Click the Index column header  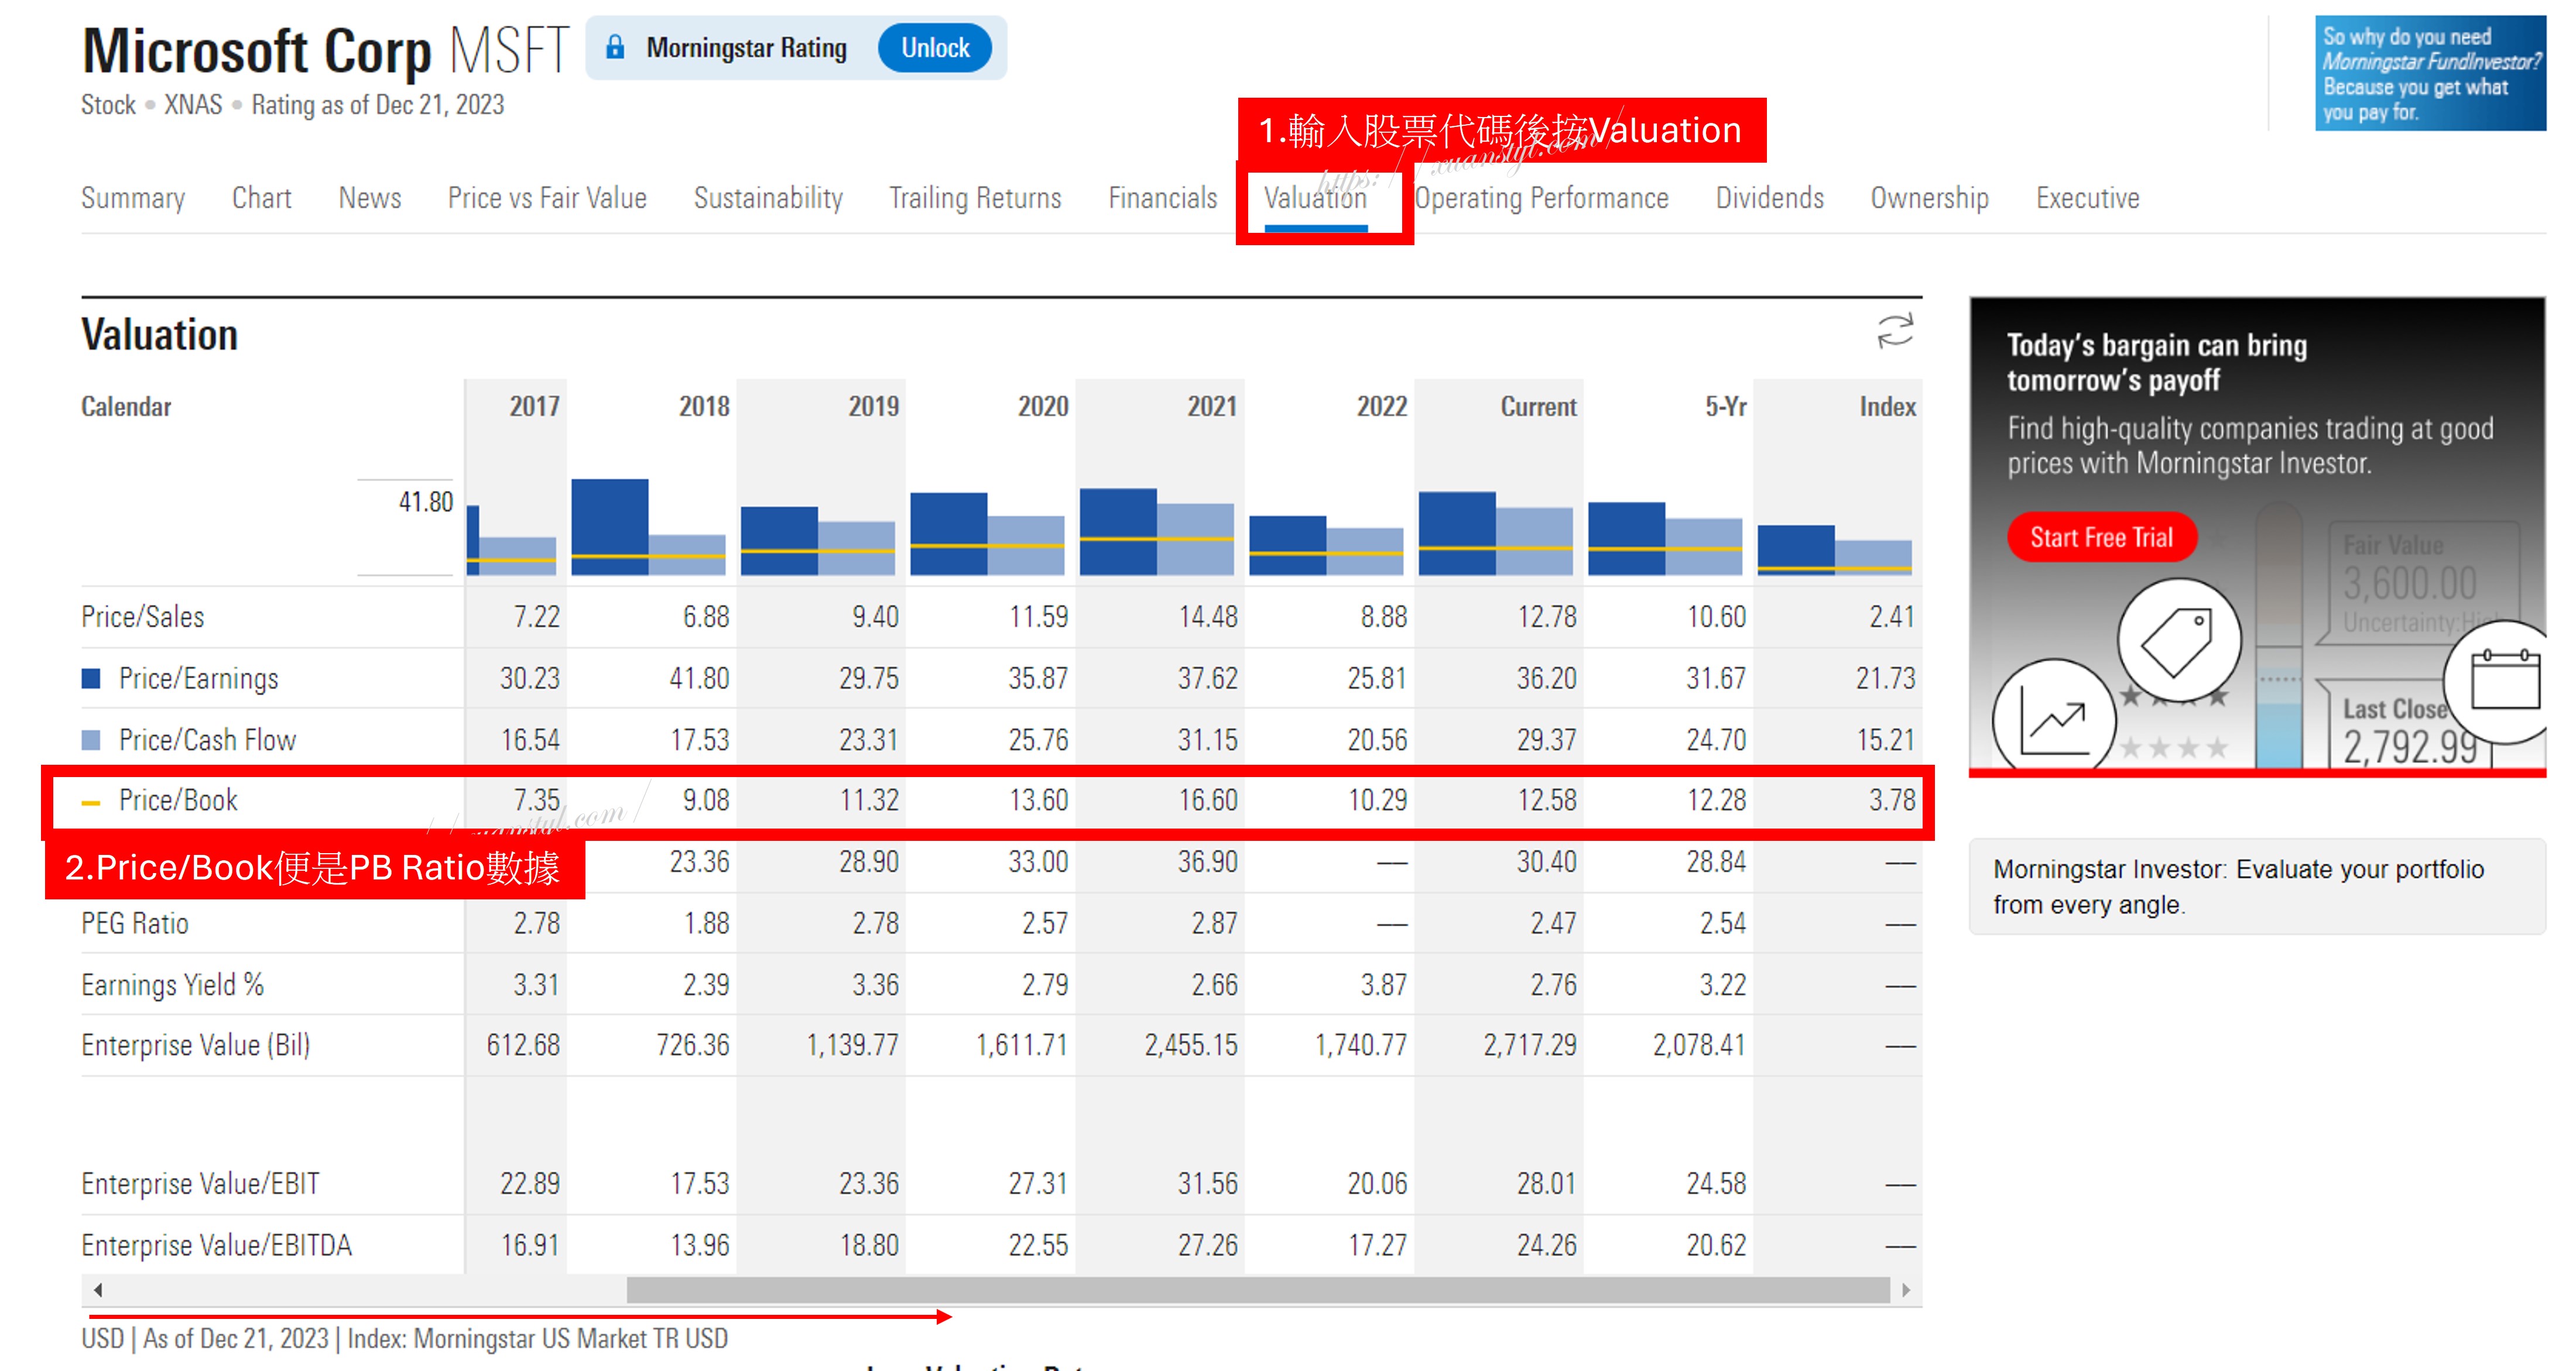(1888, 407)
